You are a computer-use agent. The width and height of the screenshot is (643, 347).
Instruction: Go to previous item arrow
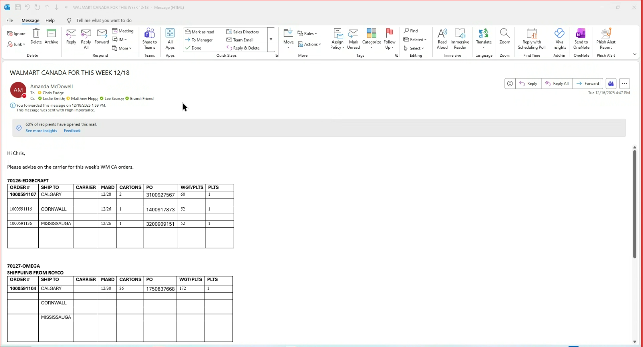(x=47, y=7)
